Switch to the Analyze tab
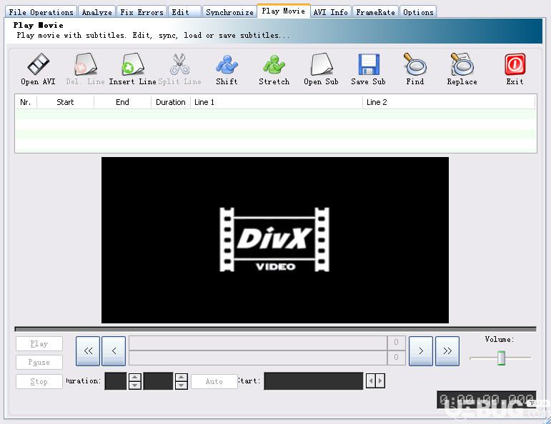 pyautogui.click(x=96, y=12)
